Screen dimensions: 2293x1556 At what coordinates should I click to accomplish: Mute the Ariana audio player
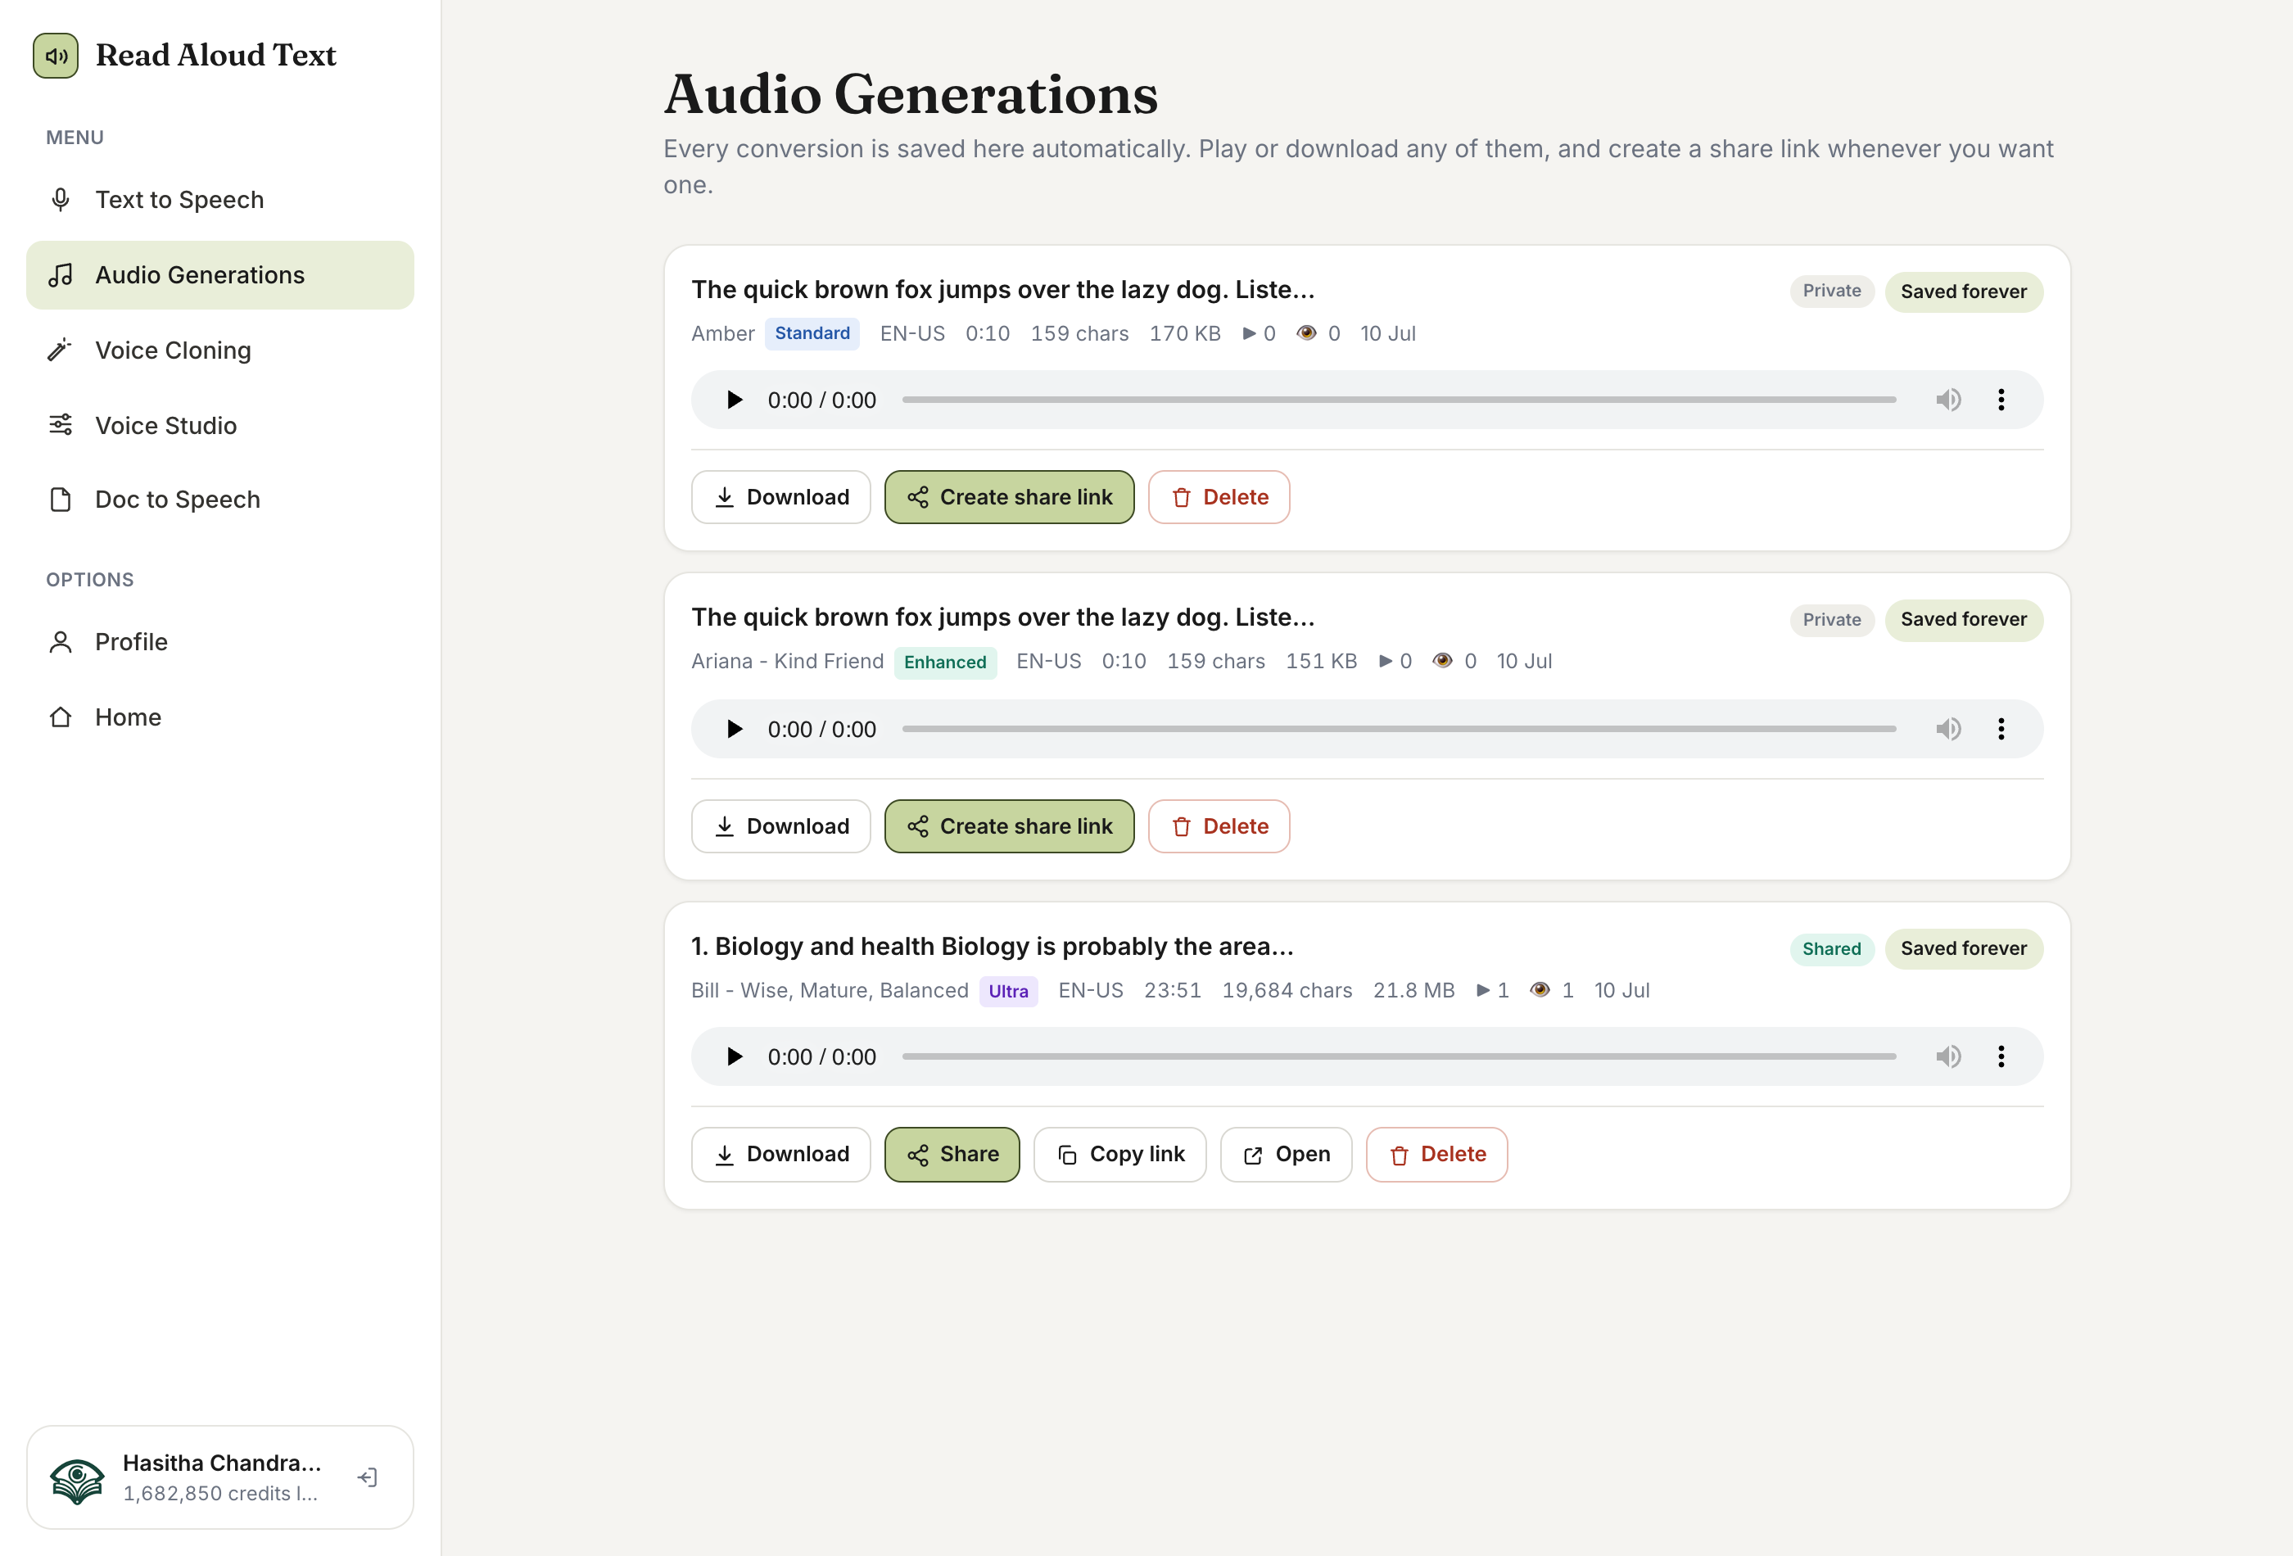click(1947, 729)
